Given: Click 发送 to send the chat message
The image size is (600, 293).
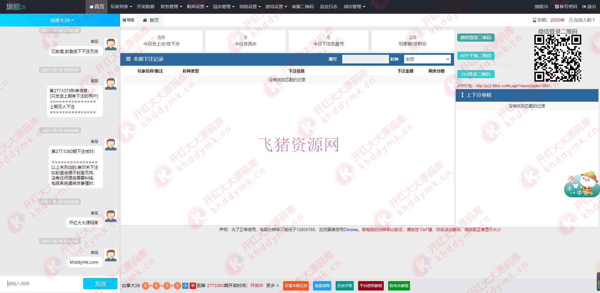Looking at the screenshot, I should coord(100,283).
